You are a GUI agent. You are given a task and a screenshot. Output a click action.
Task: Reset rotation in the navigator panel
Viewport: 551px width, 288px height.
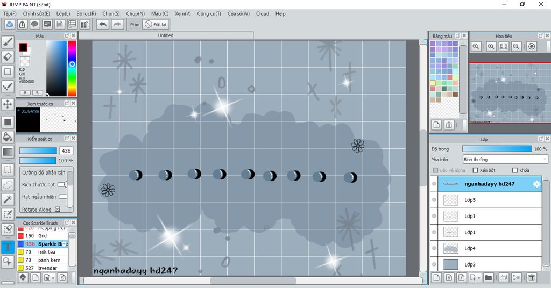pyautogui.click(x=532, y=46)
